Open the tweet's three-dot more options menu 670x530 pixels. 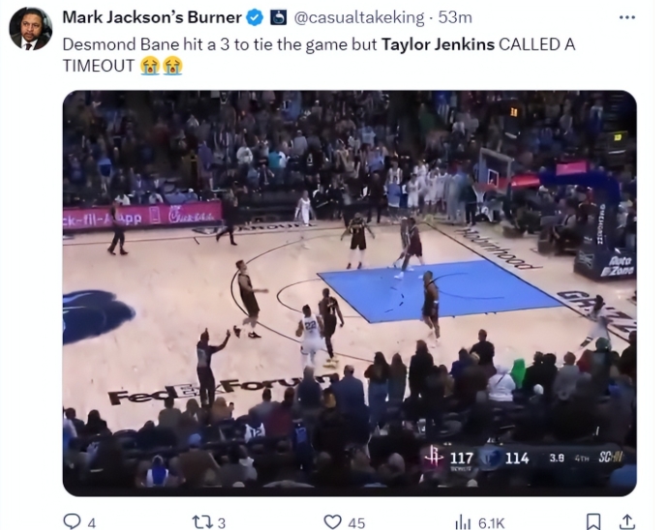(626, 17)
